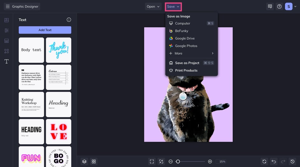The image size is (300, 167).
Task: Open the Graphics shapes sidebar icon
Action: [6, 51]
